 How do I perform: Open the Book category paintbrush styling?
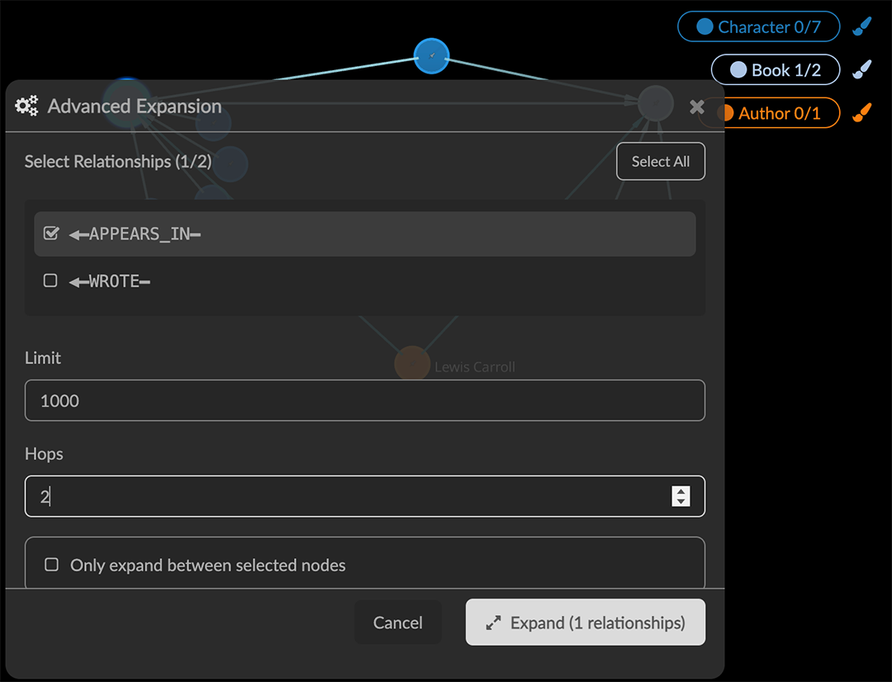point(861,70)
